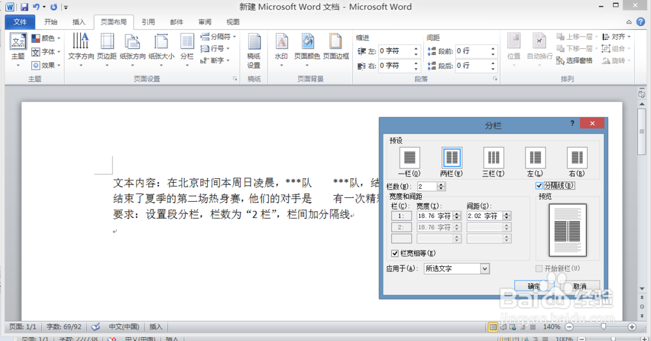This screenshot has height=341, width=651.
Task: Click the 取消 Cancel button
Action: (579, 286)
